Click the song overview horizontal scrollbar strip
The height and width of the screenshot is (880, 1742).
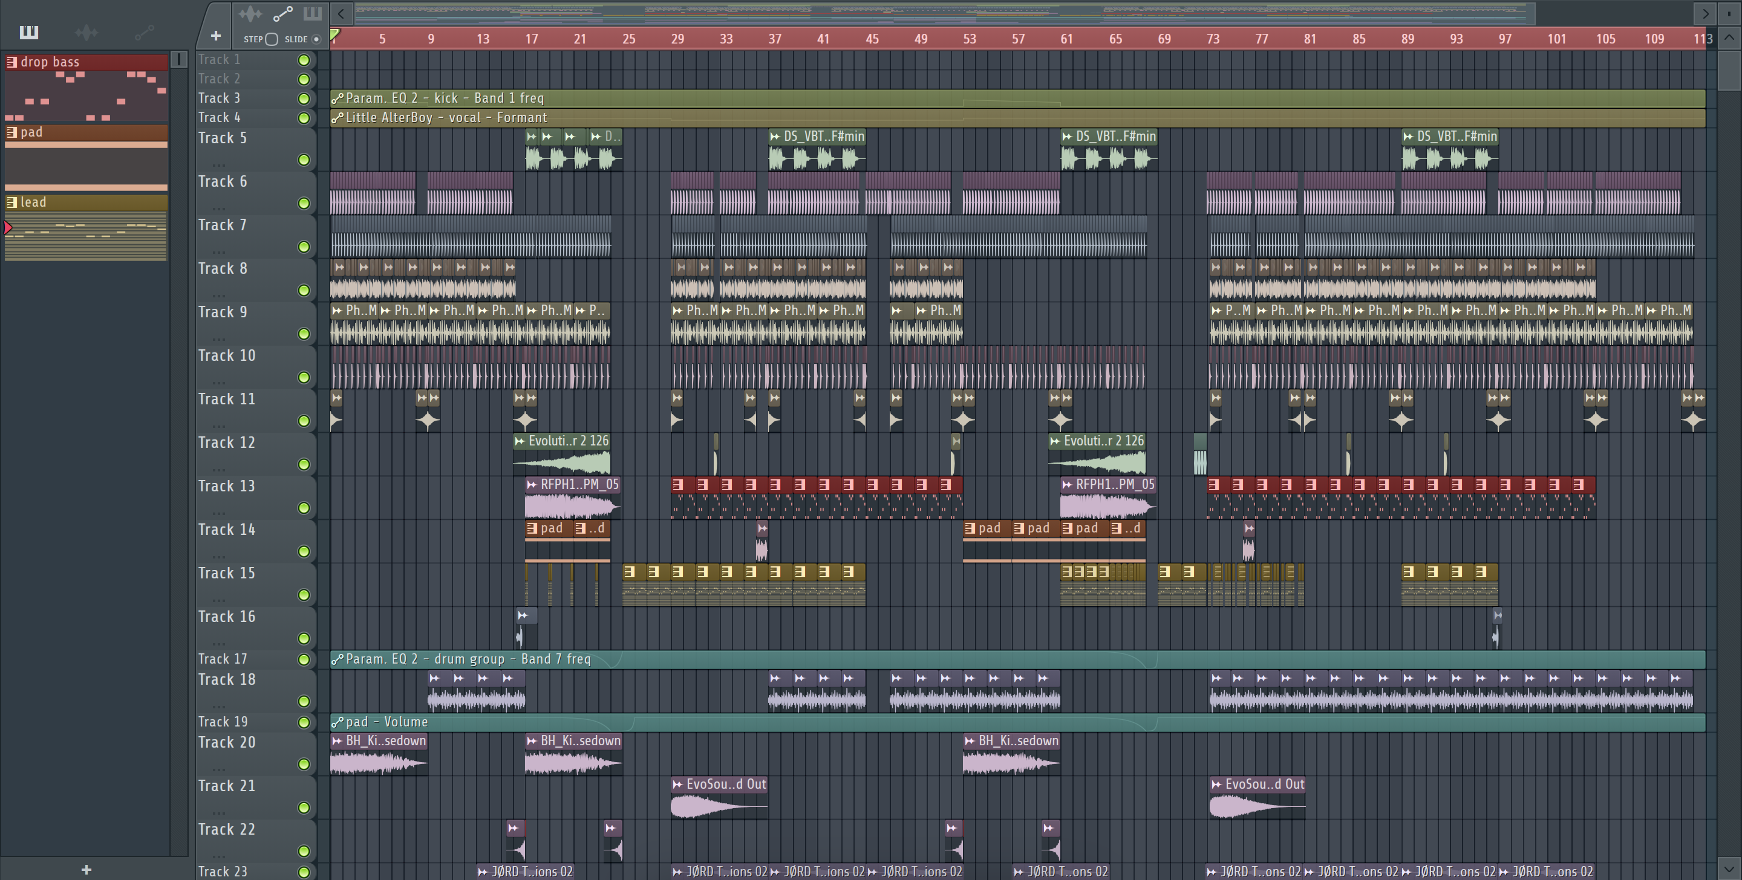pyautogui.click(x=945, y=13)
